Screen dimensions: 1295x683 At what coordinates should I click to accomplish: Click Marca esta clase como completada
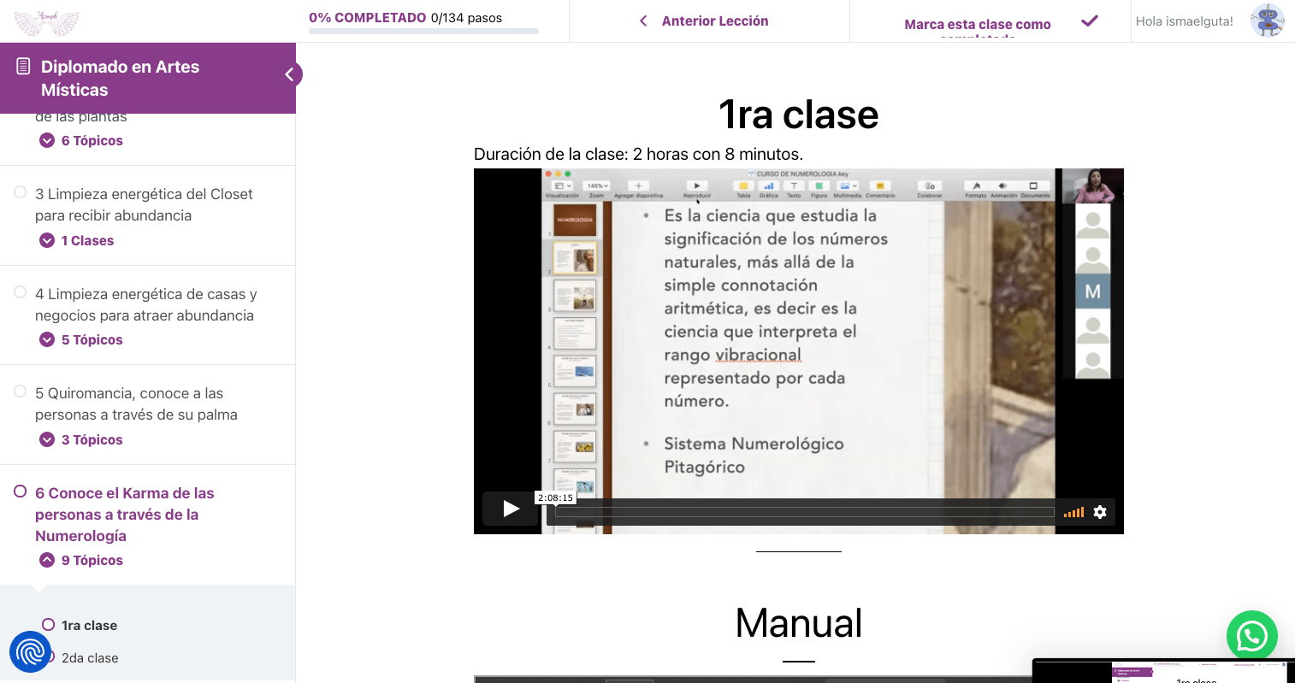point(977,25)
